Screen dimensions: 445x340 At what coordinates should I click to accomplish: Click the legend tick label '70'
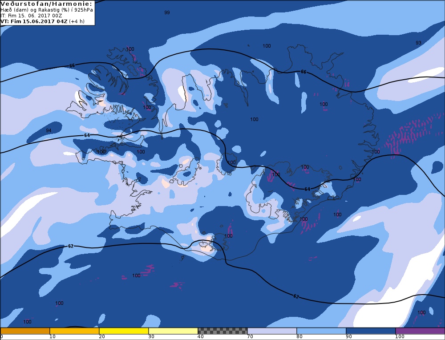pyautogui.click(x=250, y=336)
